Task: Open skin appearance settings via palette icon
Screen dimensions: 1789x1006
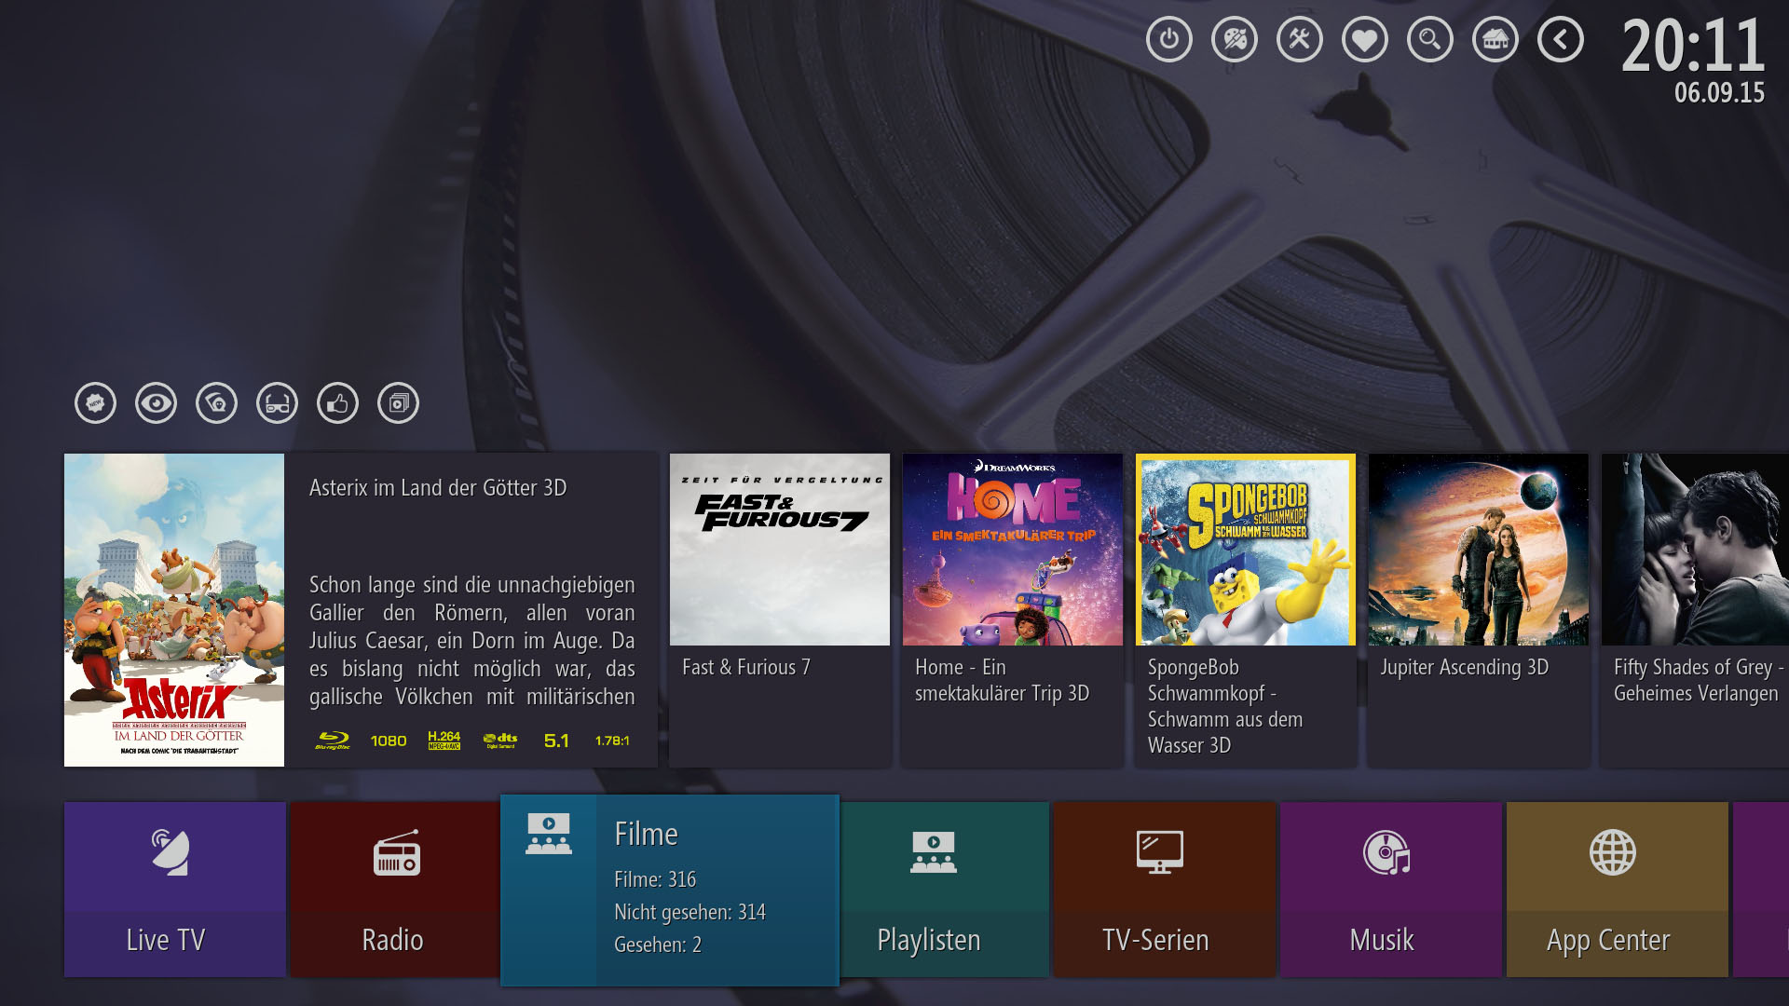Action: coord(1234,40)
